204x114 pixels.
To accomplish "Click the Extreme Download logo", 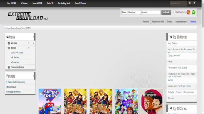I will pos(28,16).
